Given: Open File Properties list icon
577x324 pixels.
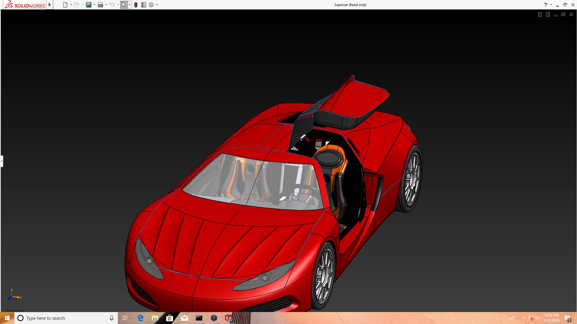Looking at the screenshot, I should coord(144,5).
